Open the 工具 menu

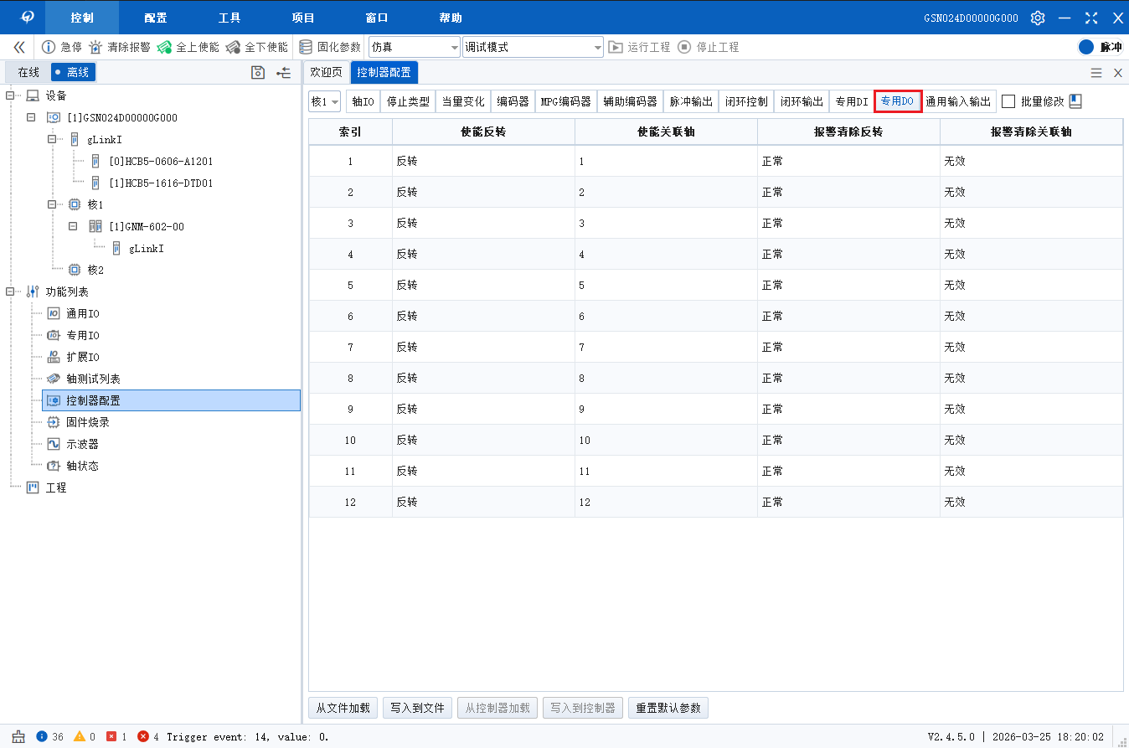(x=229, y=18)
